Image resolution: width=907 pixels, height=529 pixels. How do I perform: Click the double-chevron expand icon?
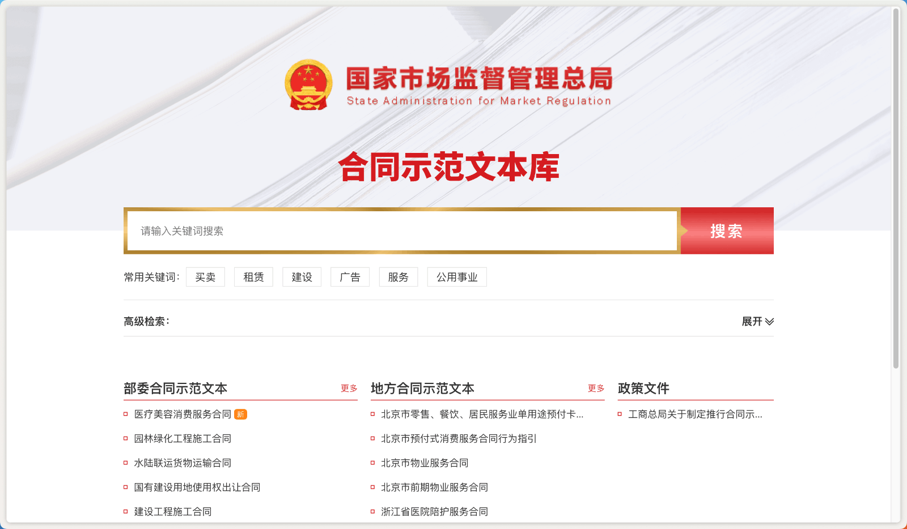770,322
